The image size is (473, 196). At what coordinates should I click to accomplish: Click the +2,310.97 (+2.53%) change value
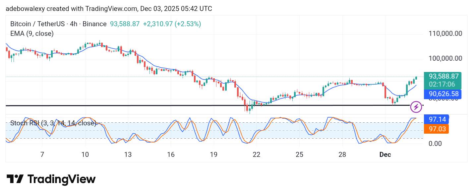(x=172, y=24)
